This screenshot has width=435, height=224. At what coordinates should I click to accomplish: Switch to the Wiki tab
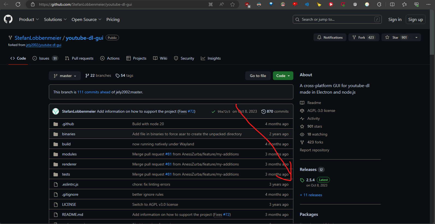coord(160,58)
